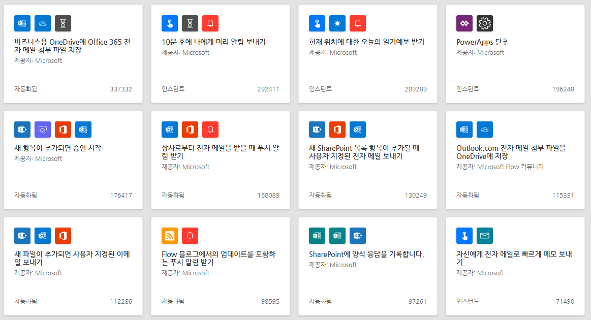Click the 337332 usage count on first card

pos(121,89)
